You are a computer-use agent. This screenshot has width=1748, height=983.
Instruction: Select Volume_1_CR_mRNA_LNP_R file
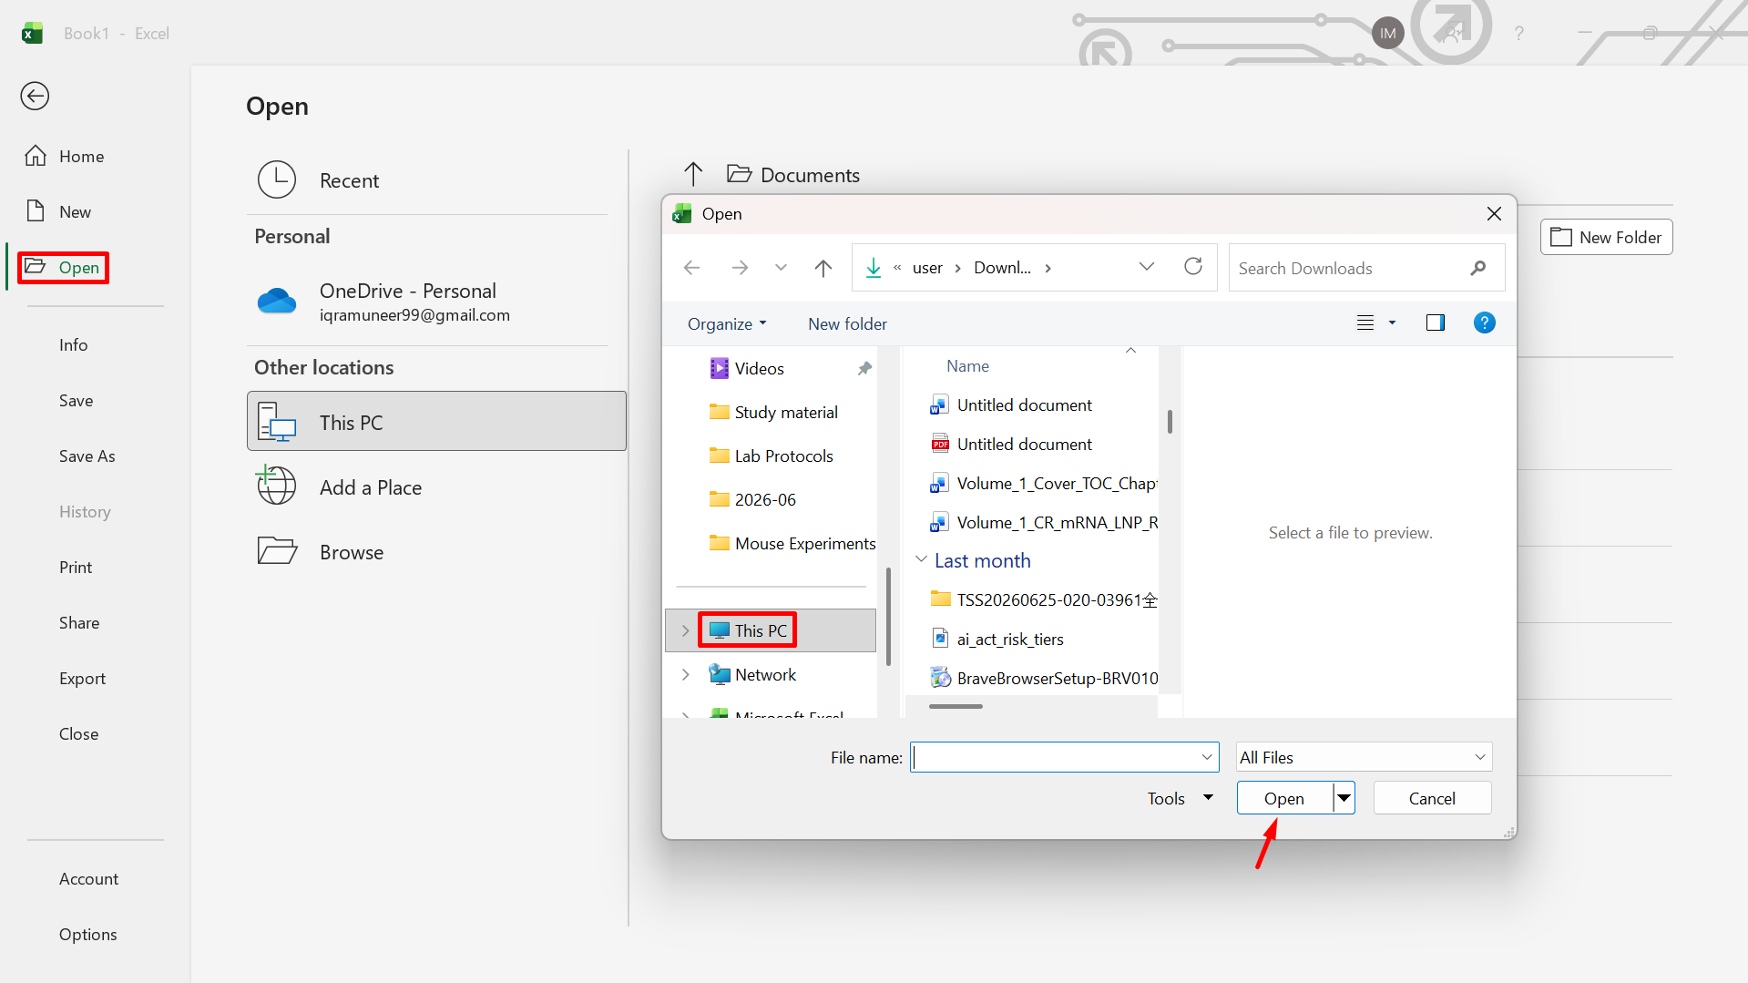click(1042, 523)
